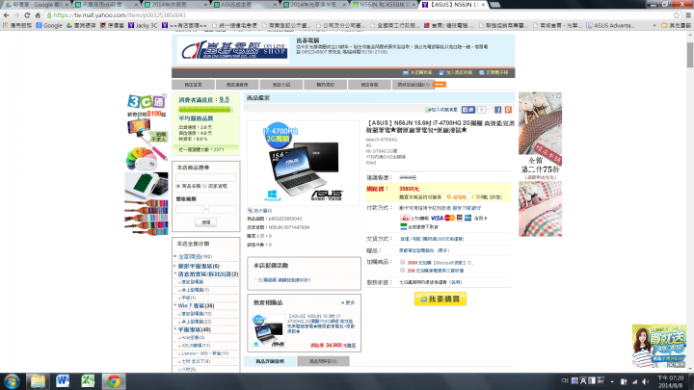Click the Chrome taskbar icon

tap(114, 381)
